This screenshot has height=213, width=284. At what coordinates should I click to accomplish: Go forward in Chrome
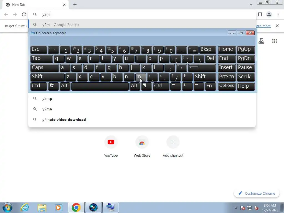click(x=15, y=14)
